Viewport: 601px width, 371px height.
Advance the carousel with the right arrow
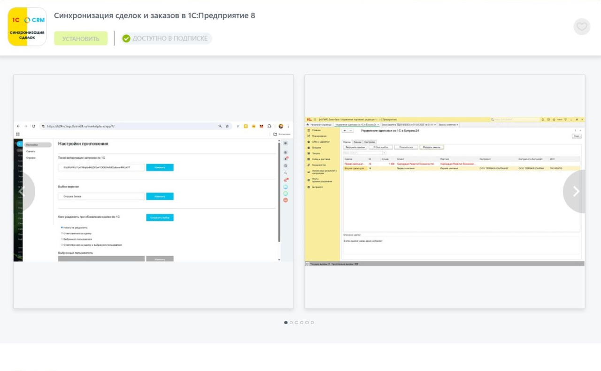(x=576, y=191)
